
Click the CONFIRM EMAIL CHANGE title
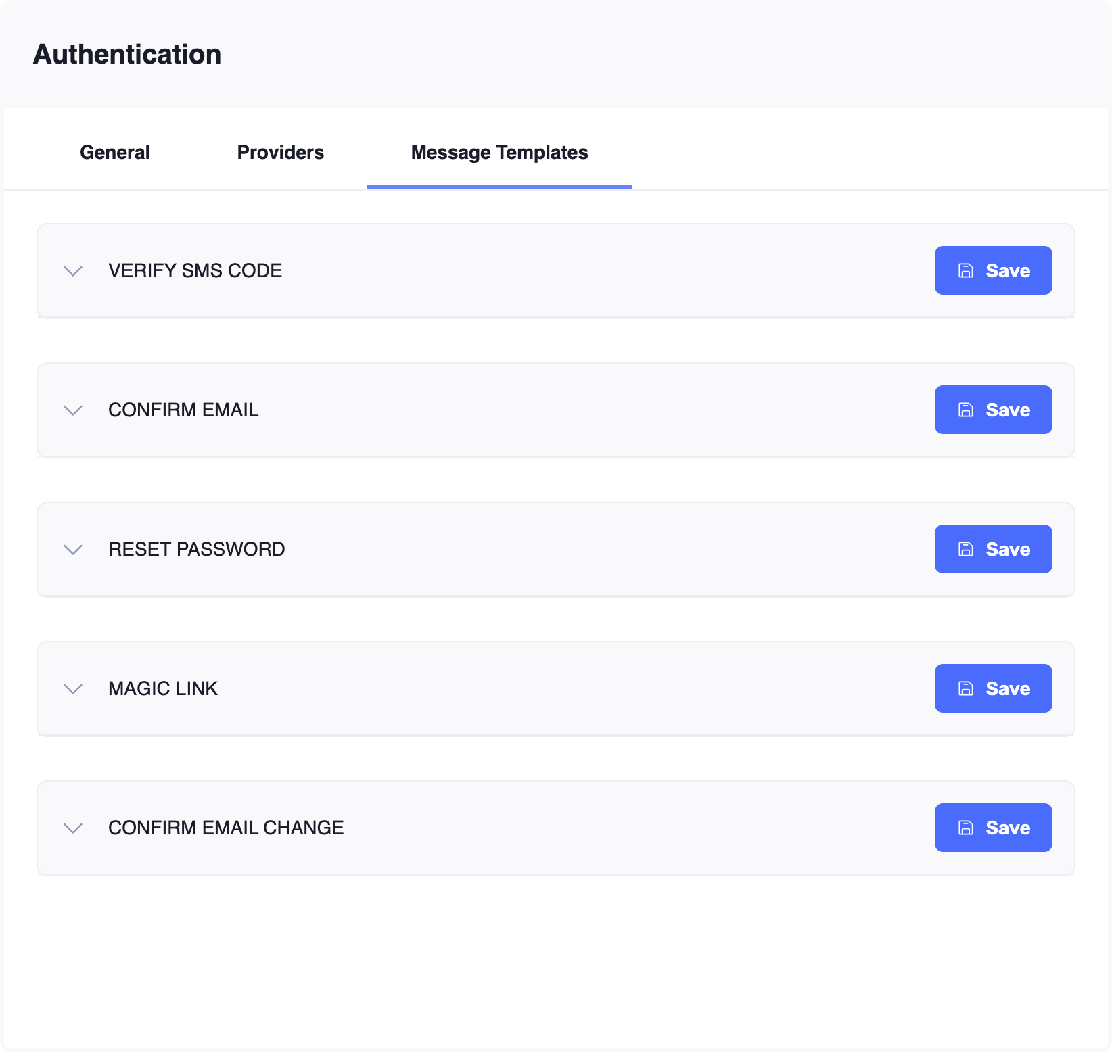pos(226,828)
